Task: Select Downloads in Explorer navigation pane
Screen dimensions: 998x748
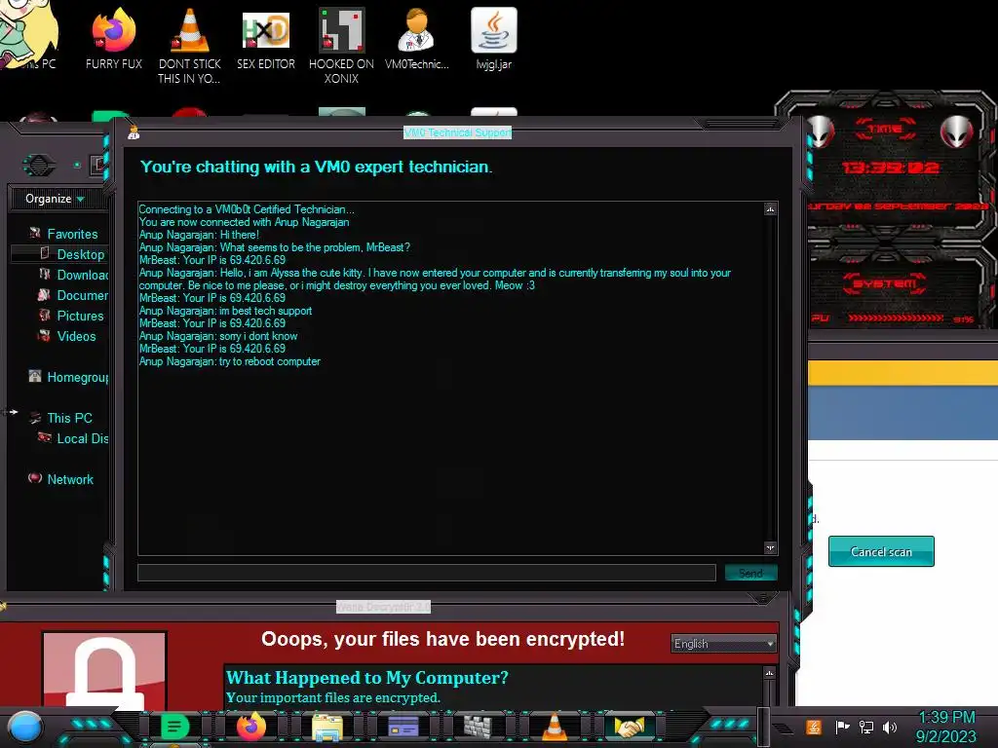Action: [x=82, y=275]
